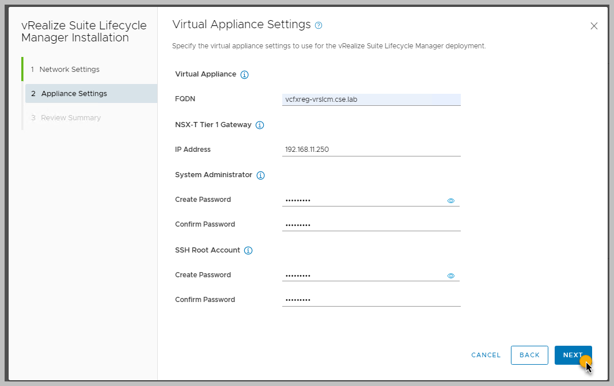This screenshot has height=386, width=614.
Task: Focus the SSH Root Account Confirm Password field
Action: pyautogui.click(x=371, y=300)
